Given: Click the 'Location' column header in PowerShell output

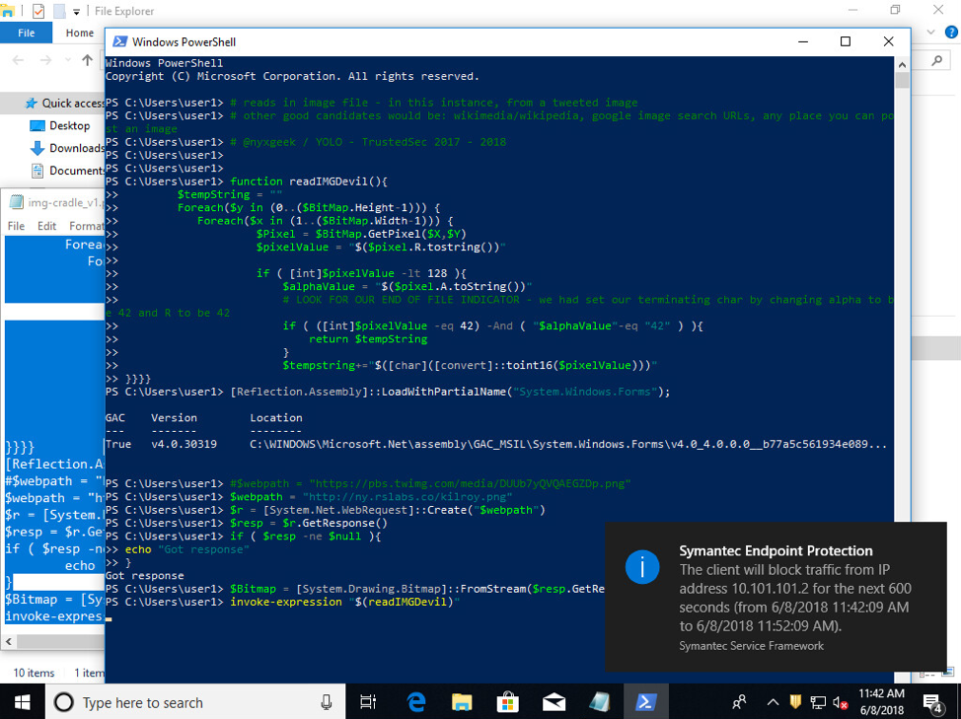Looking at the screenshot, I should pos(276,417).
